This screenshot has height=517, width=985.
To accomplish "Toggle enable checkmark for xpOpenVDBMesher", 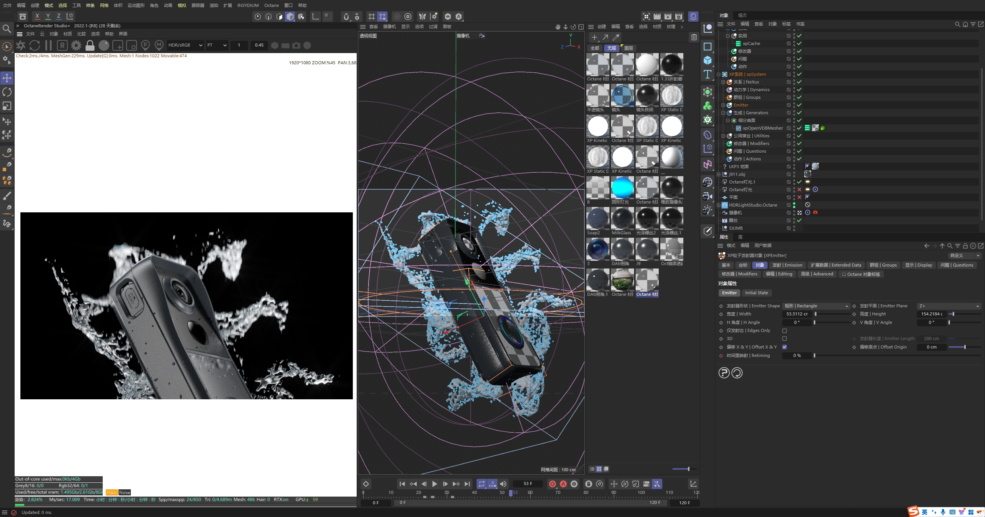I will coord(799,128).
